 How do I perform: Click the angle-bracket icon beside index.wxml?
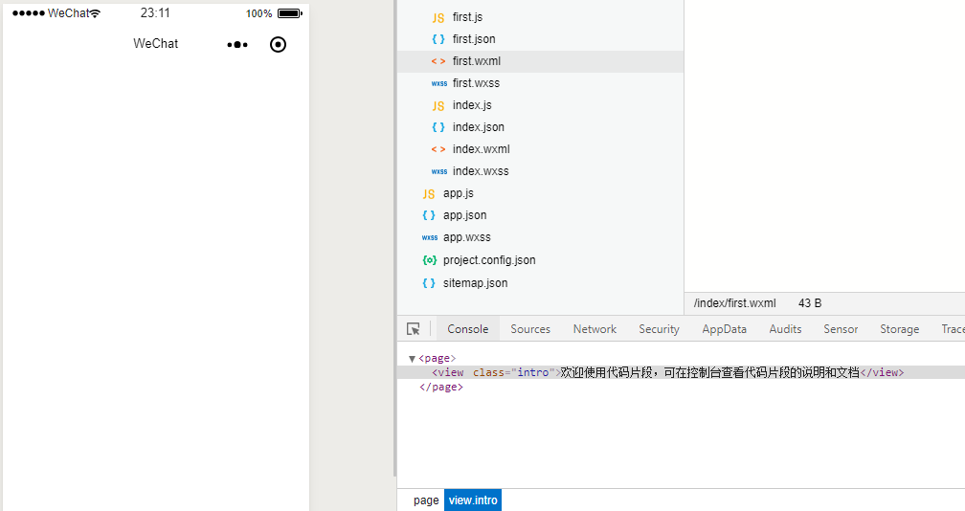pyautogui.click(x=438, y=149)
